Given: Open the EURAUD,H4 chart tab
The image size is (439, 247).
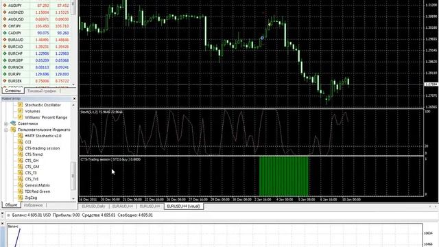Looking at the screenshot, I should [123, 207].
